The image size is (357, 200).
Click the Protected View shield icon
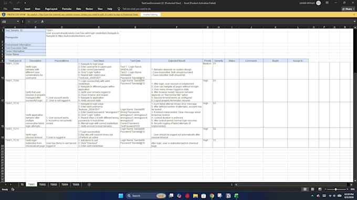coord(4,15)
